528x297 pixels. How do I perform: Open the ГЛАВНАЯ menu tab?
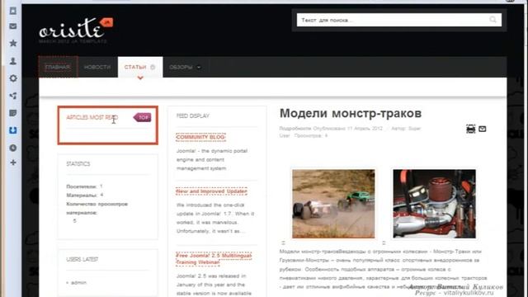point(58,67)
